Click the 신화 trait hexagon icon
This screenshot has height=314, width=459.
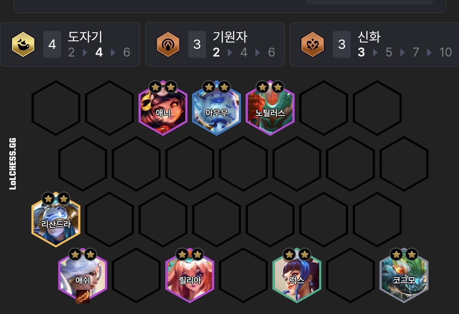point(313,45)
